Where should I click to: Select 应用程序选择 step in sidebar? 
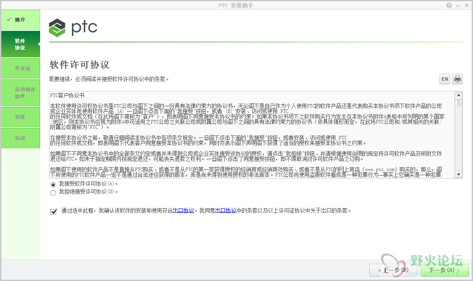coord(20,93)
